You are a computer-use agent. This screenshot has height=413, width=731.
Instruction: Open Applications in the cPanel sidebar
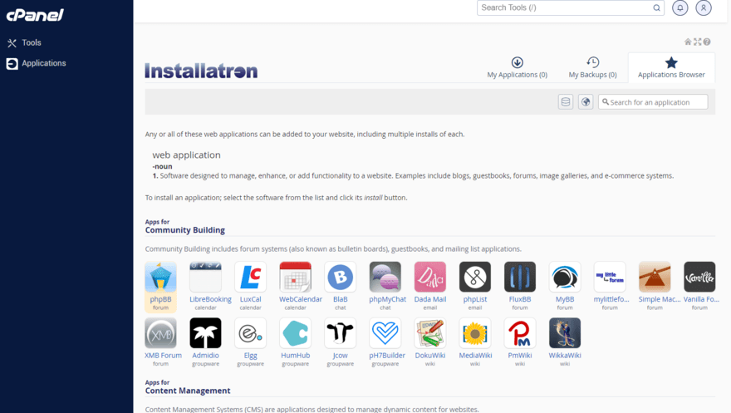click(x=37, y=63)
